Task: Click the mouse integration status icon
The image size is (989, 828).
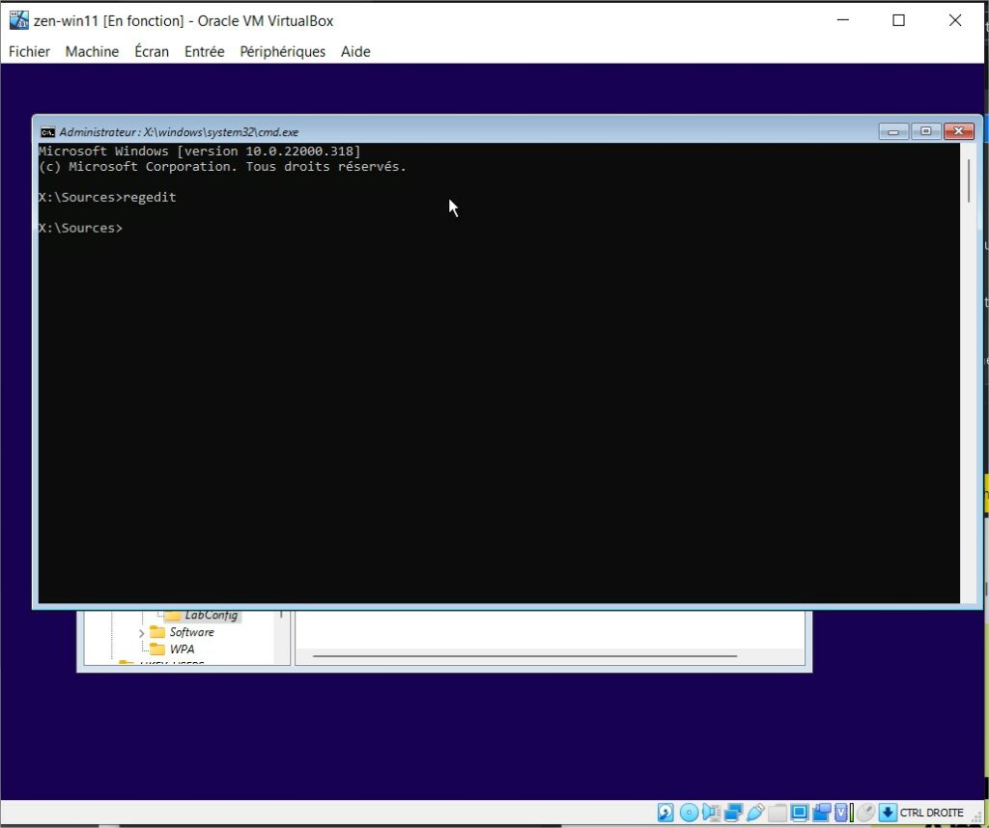Action: [866, 813]
